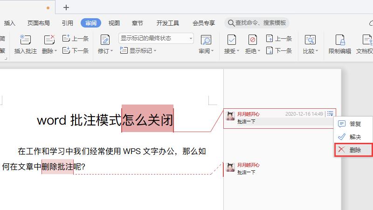
Task: Click the Delete comment (删除) ribbon icon
Action: click(x=49, y=40)
